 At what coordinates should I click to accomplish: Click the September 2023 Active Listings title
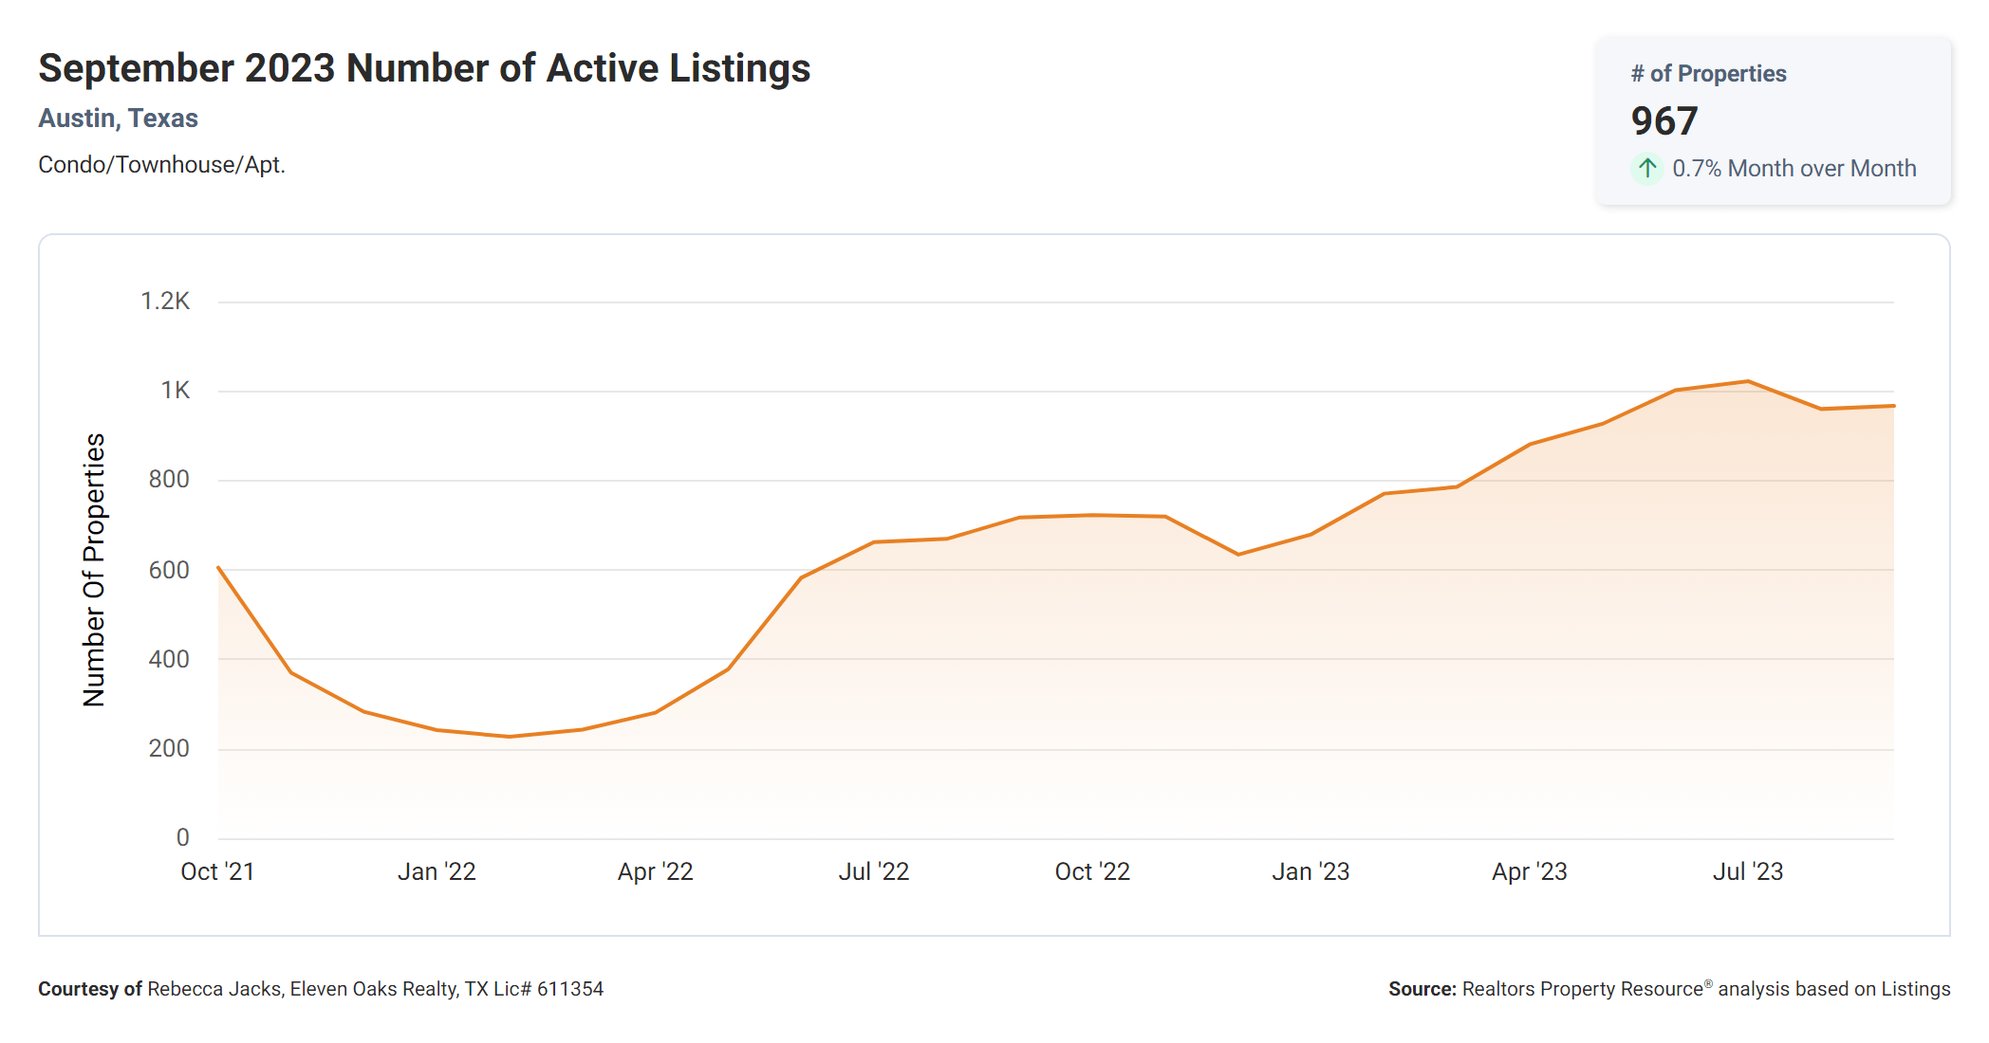pyautogui.click(x=424, y=68)
